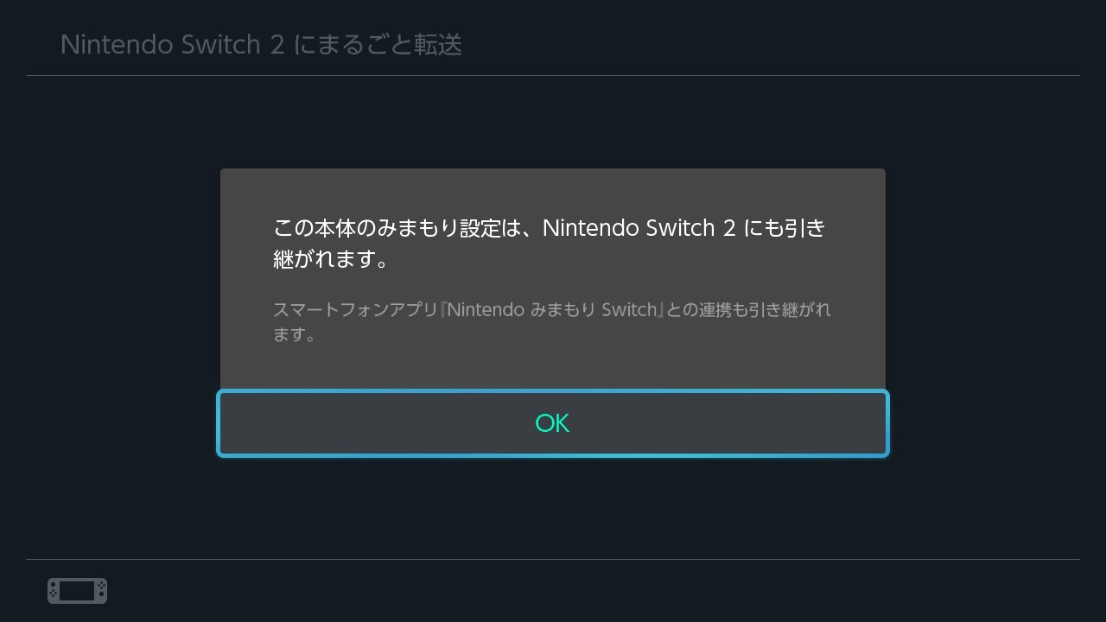Click left Joy-Con of console icon
The height and width of the screenshot is (622, 1106).
click(54, 591)
